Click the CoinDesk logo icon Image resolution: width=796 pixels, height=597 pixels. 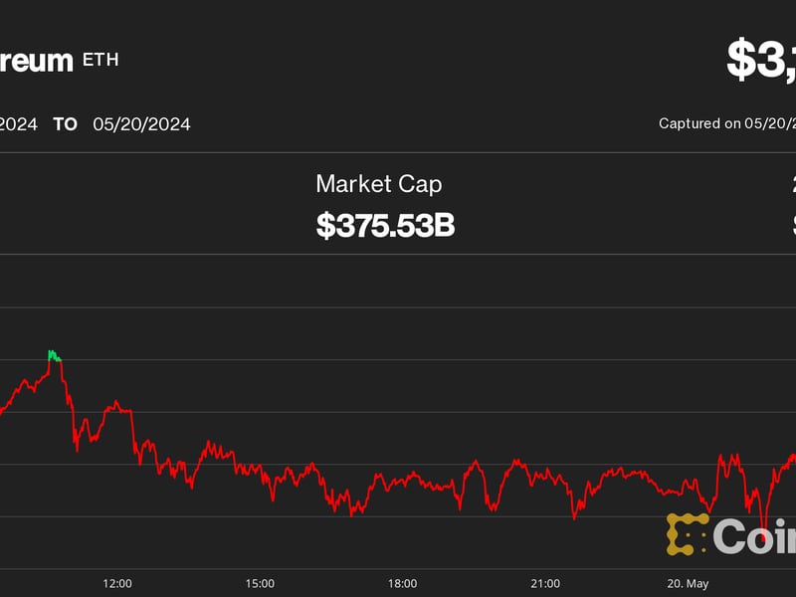[x=687, y=534]
